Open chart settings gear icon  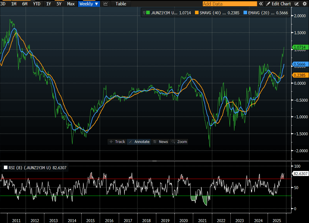coord(305,4)
